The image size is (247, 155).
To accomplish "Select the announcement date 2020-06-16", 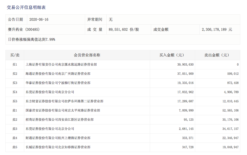I will tap(39, 20).
